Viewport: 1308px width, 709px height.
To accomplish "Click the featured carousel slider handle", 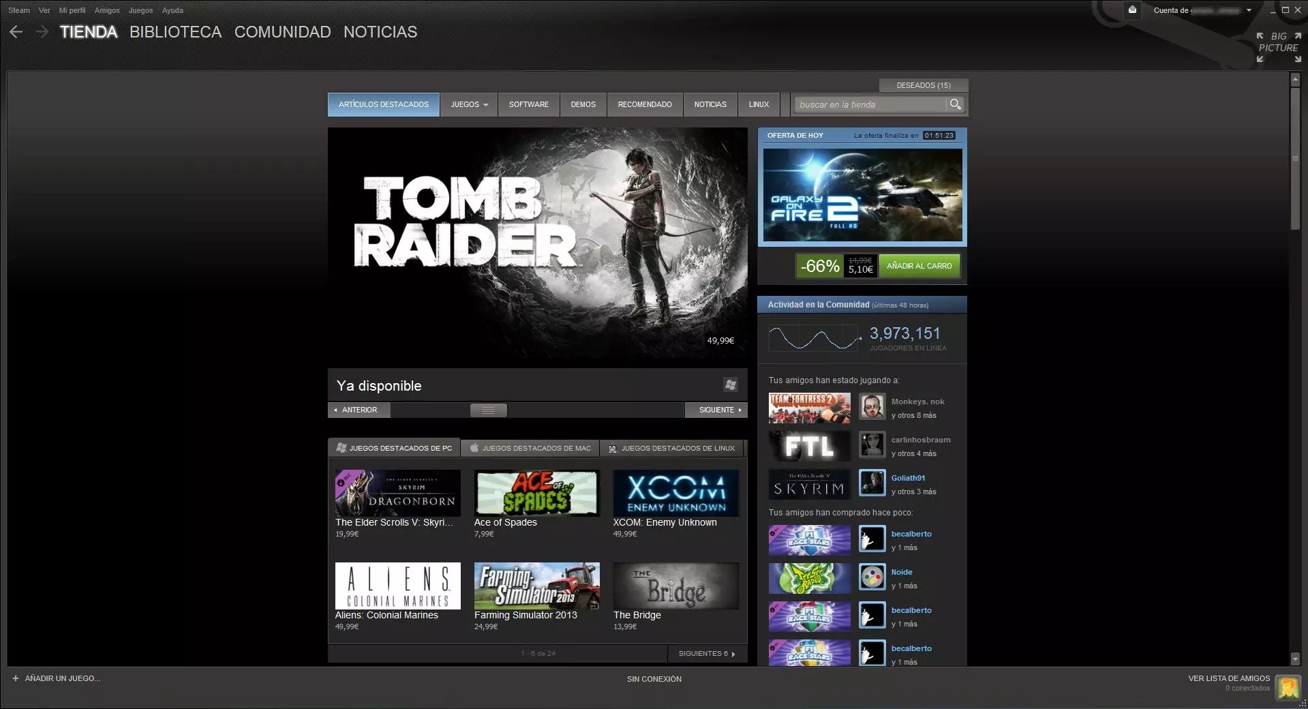I will coord(488,410).
